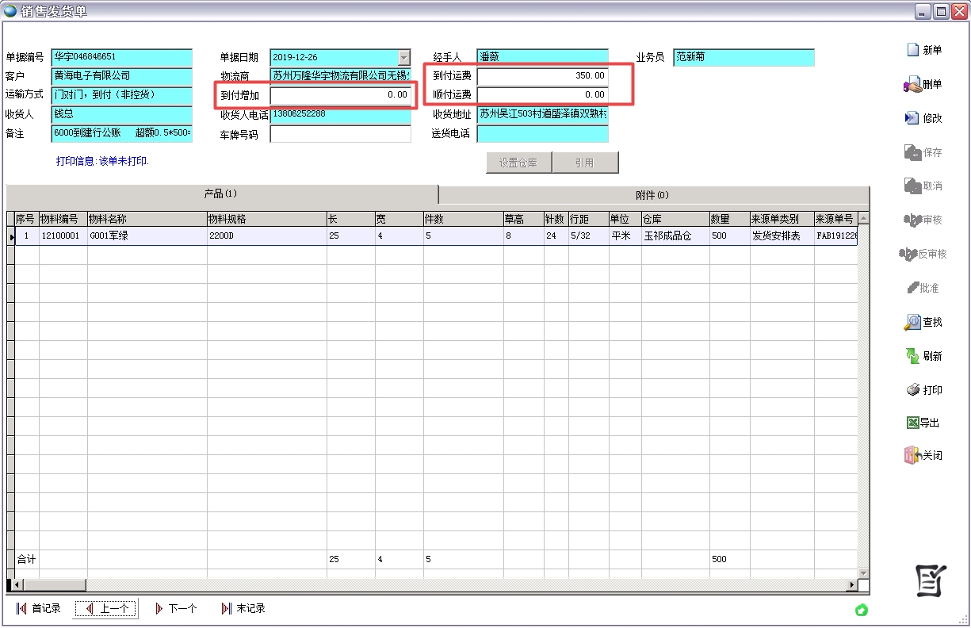This screenshot has width=971, height=628.
Task: Click the green home icon at bottom right
Action: pos(862,610)
